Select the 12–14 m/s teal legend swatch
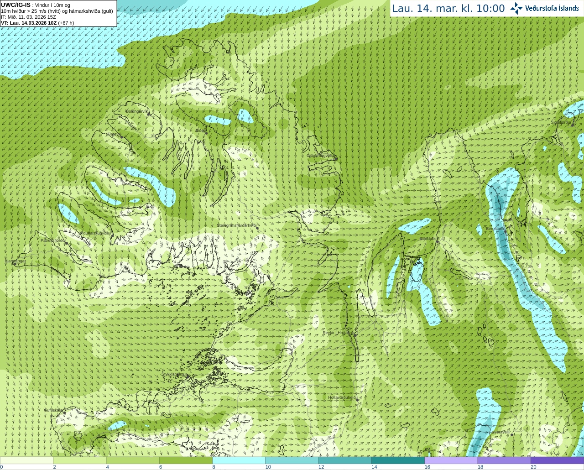Screen dimensions: 584x470 [x=345, y=460]
